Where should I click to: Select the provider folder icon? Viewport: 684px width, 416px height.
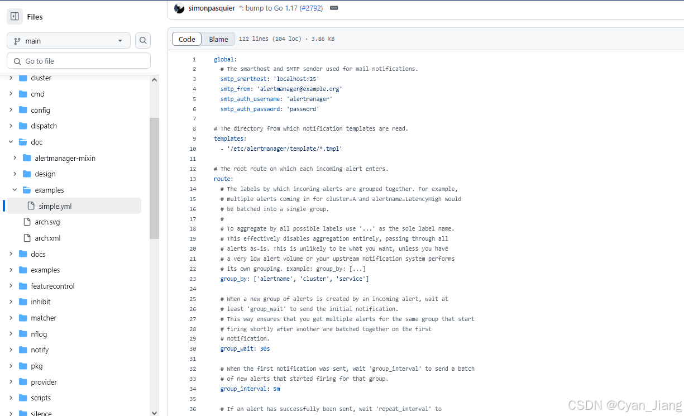tap(23, 382)
